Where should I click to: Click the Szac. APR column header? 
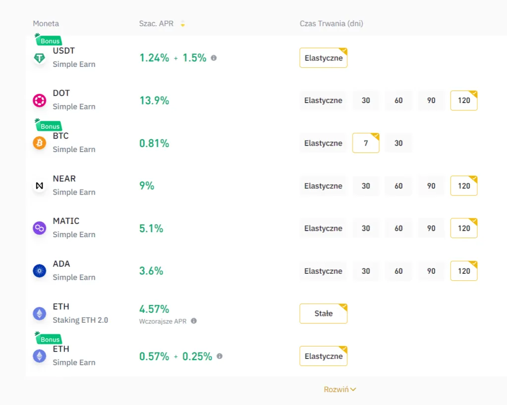156,24
